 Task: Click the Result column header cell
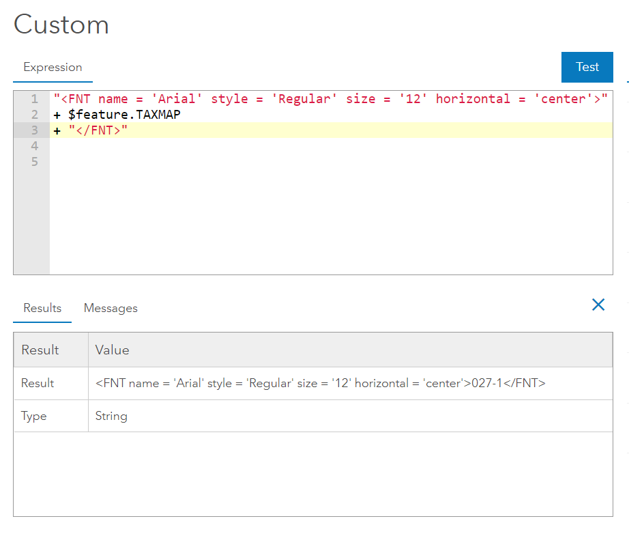(40, 350)
